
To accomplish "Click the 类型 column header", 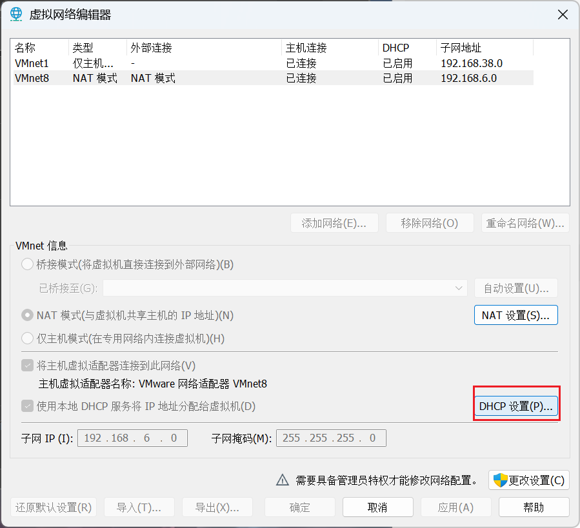I will point(97,48).
